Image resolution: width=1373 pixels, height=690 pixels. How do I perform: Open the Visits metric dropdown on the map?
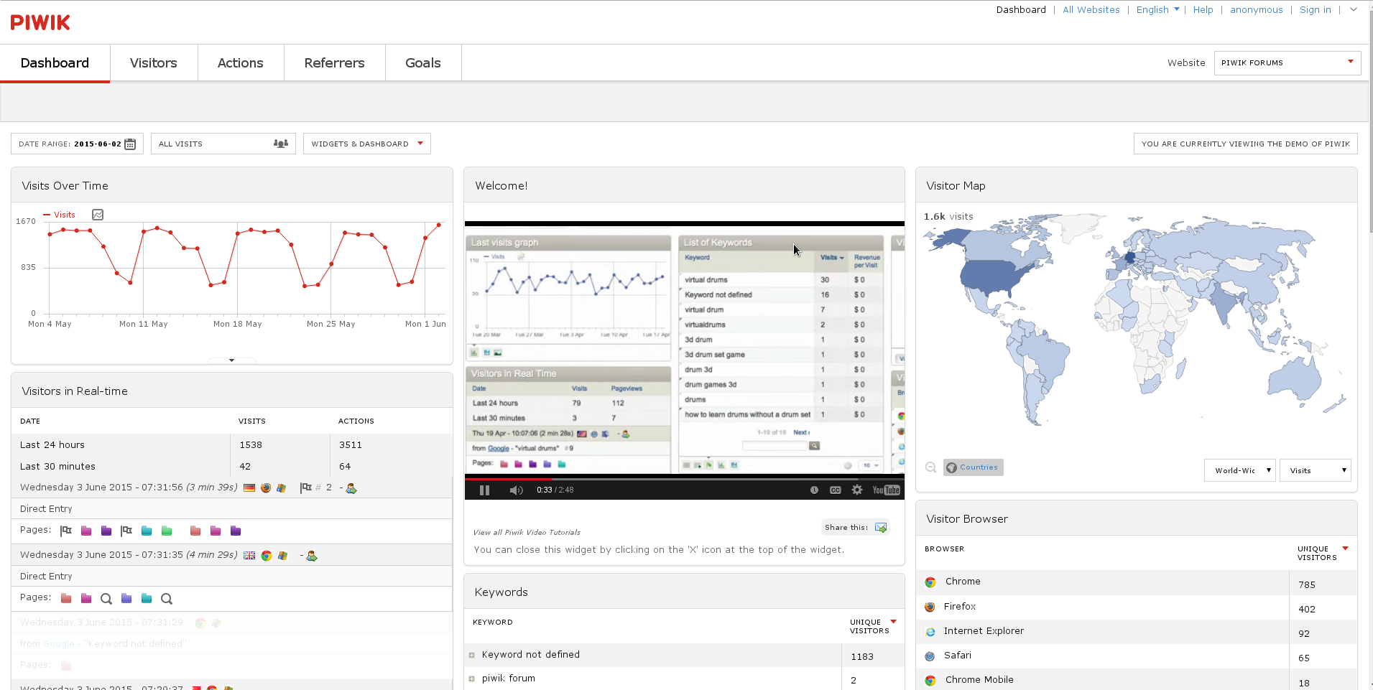pyautogui.click(x=1315, y=470)
